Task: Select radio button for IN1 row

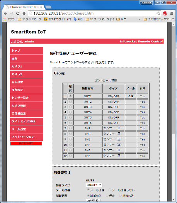Action: coord(70,128)
